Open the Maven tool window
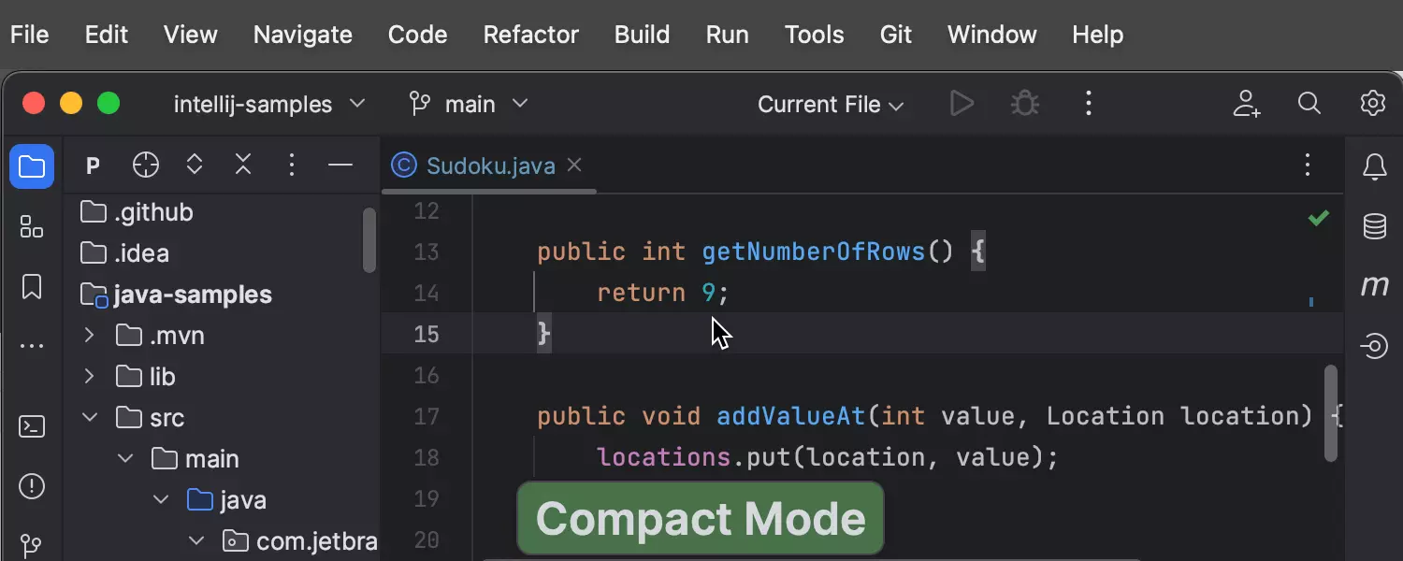This screenshot has width=1403, height=561. coord(1374,286)
